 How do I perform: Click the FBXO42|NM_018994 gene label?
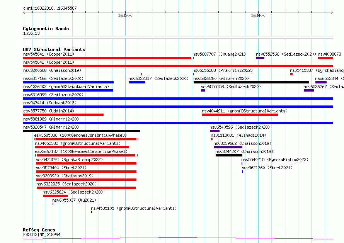pos(42,235)
